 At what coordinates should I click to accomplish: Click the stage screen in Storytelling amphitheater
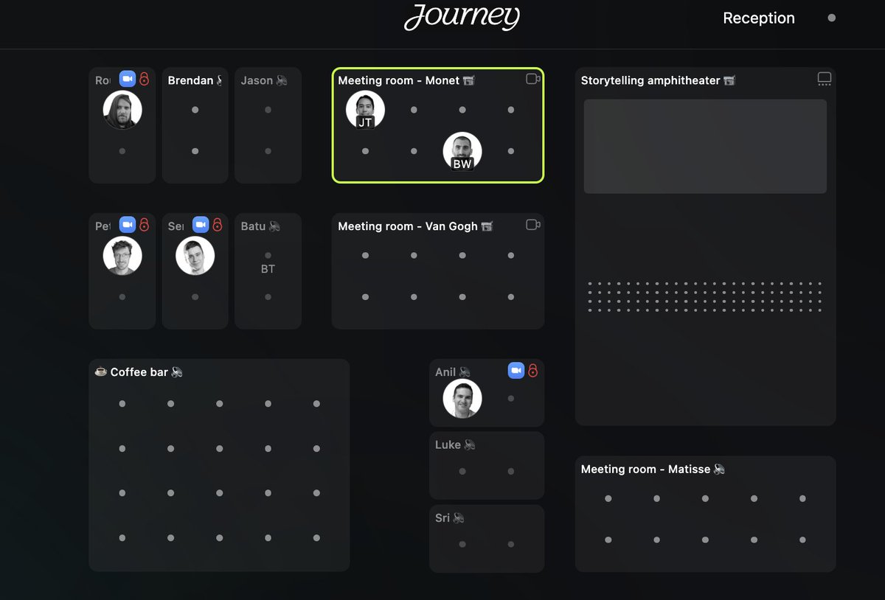point(705,147)
